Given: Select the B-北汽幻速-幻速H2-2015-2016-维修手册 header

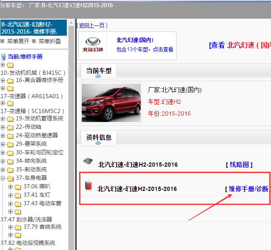Looking at the screenshot, I should pyautogui.click(x=34, y=28).
